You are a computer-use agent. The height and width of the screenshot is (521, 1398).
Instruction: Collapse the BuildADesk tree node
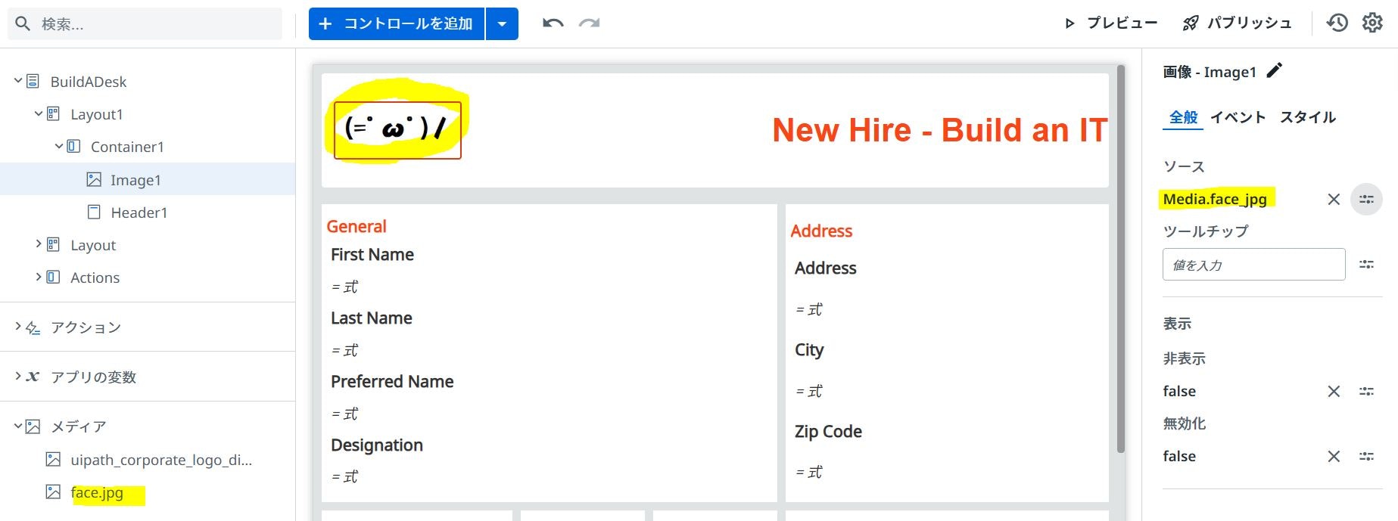pos(18,80)
